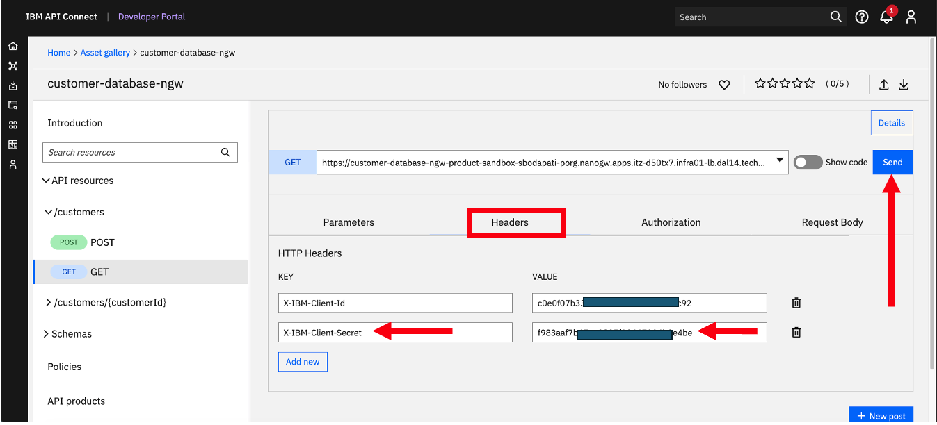The height and width of the screenshot is (425, 937).
Task: Open the user profile icon in header
Action: (911, 17)
